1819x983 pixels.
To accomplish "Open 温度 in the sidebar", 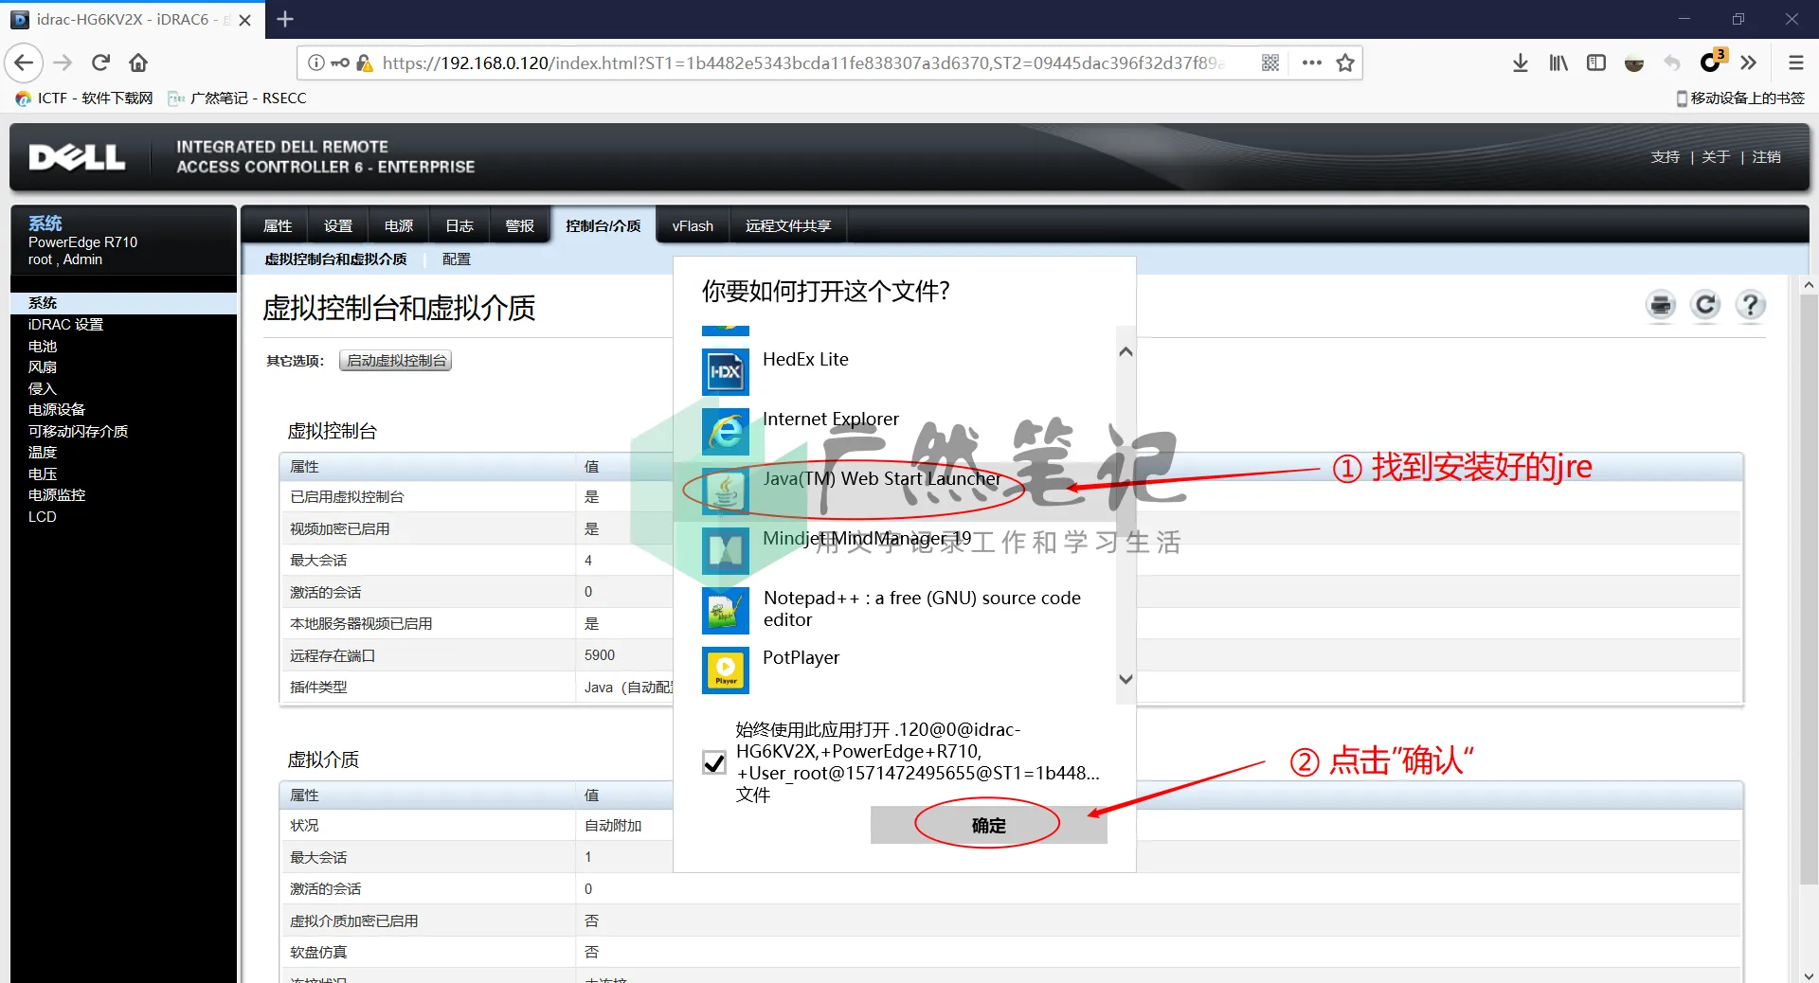I will click(x=43, y=453).
